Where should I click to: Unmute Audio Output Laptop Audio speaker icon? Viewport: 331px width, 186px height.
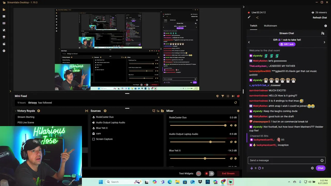pos(231,142)
